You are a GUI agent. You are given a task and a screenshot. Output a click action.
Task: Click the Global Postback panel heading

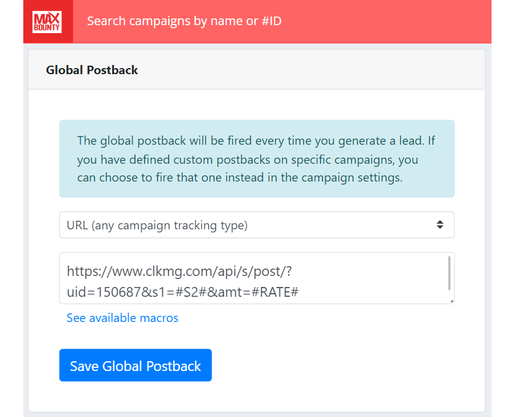click(x=92, y=70)
